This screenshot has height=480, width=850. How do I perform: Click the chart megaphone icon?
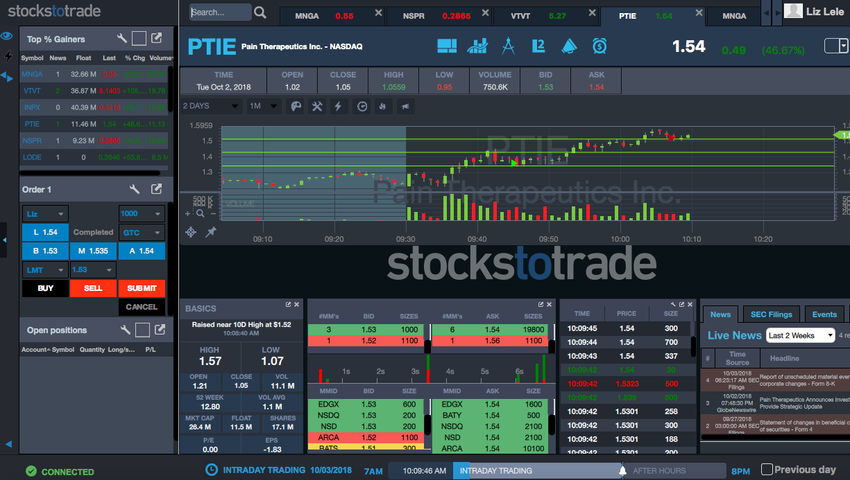pos(405,106)
